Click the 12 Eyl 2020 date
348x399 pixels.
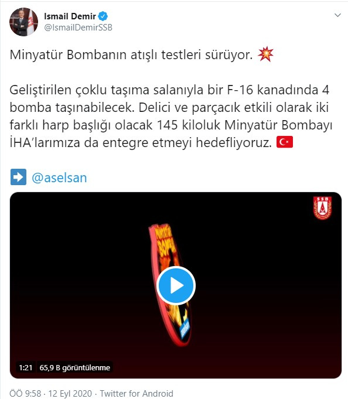(x=70, y=393)
